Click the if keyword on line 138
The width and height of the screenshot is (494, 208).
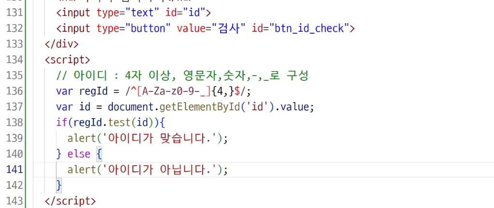tap(62, 123)
